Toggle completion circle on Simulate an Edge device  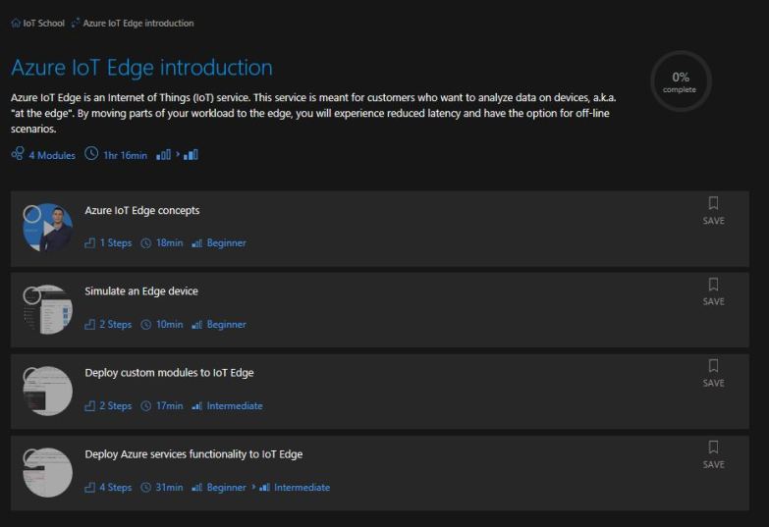tap(32, 295)
